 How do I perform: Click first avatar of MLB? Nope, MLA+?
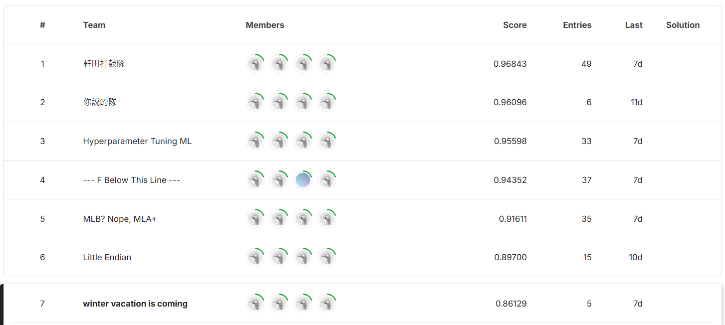[255, 219]
